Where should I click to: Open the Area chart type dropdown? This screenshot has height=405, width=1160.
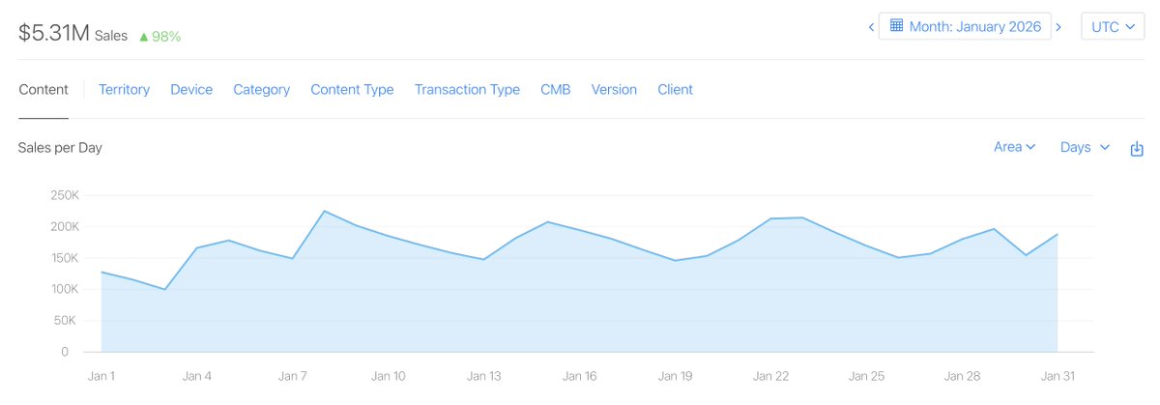click(1015, 147)
